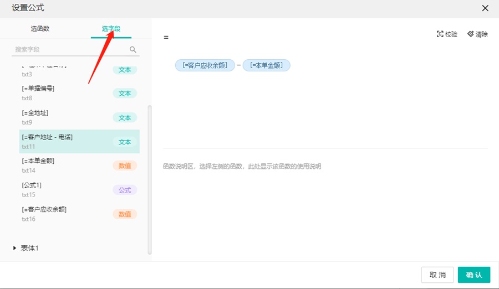Click the [=本单金额] chip in formula

click(266, 65)
